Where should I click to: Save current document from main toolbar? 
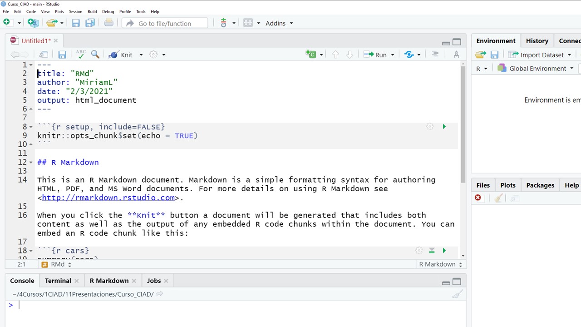76,23
